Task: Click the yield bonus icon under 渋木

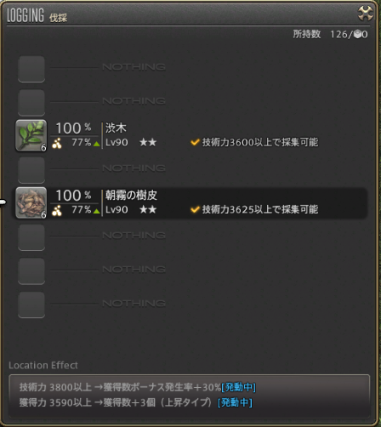Action: pyautogui.click(x=57, y=143)
